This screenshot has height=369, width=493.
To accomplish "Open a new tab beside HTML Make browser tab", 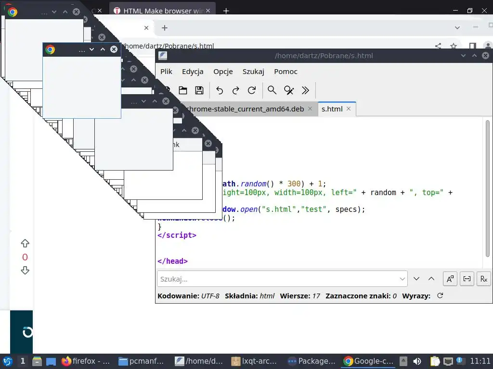I will point(226,11).
